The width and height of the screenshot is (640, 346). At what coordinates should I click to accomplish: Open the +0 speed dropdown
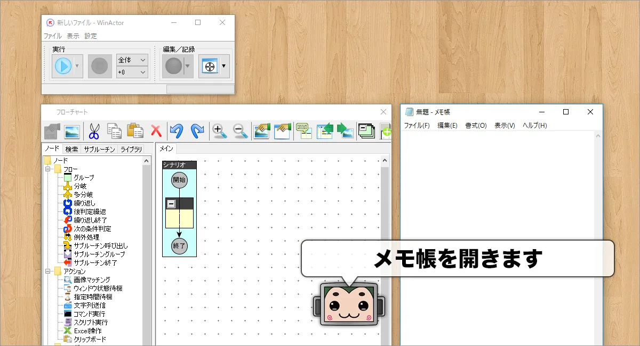click(132, 72)
